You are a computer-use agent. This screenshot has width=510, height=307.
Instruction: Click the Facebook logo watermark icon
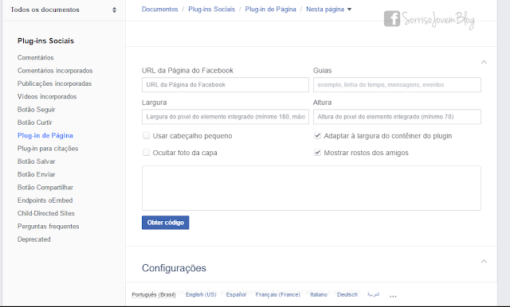coord(392,18)
